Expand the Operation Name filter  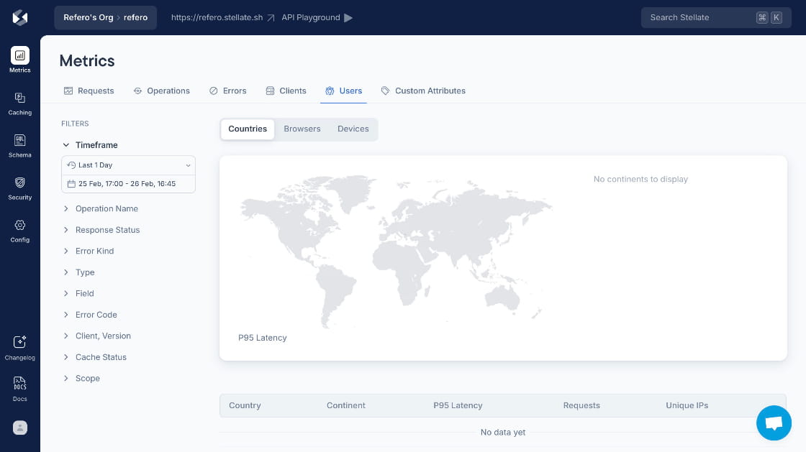[x=107, y=209]
